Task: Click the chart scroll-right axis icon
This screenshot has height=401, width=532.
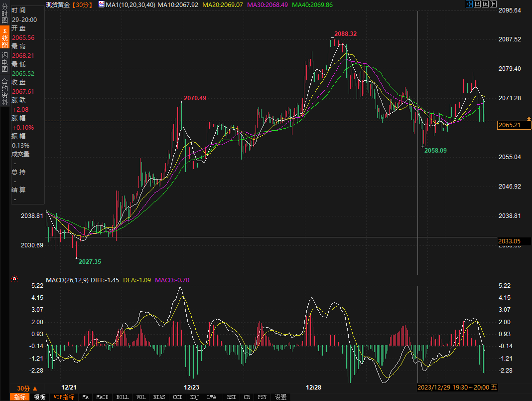Action: click(x=486, y=4)
